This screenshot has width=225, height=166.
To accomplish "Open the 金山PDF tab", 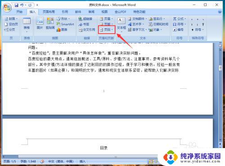I will pyautogui.click(x=120, y=12).
